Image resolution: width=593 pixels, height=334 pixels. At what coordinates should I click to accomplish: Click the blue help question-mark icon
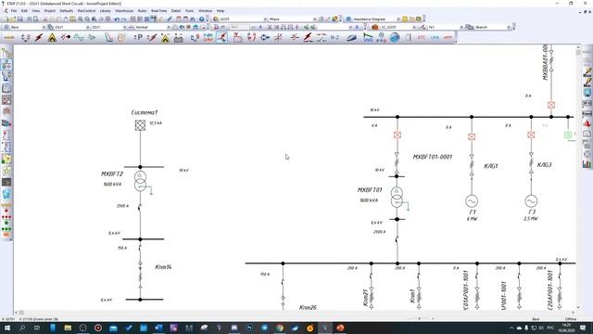pyautogui.click(x=202, y=19)
